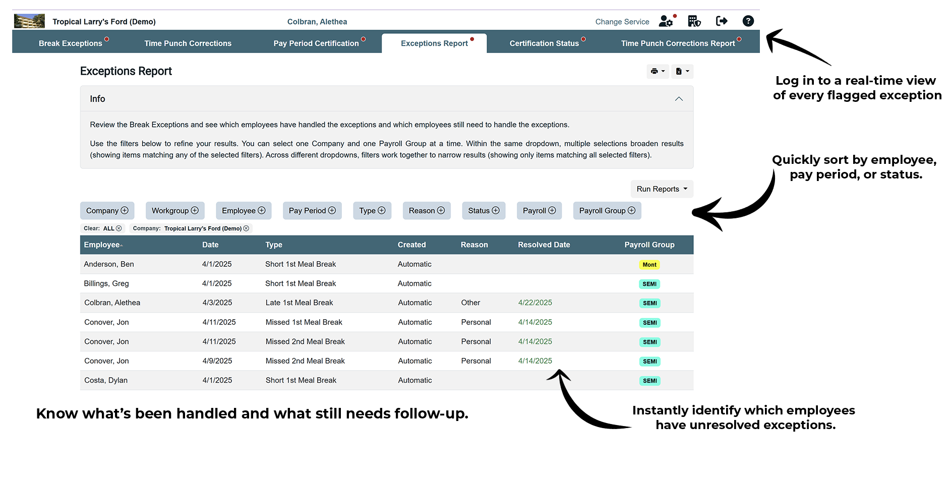Click the Tropical Larry's Ford logo thumbnail
This screenshot has height=480, width=951.
coord(29,21)
